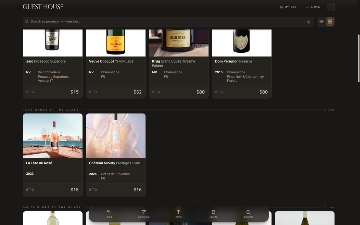The width and height of the screenshot is (360, 225).
Task: Select Krug Grand Cuvée 169ème Édition title
Action: point(173,63)
